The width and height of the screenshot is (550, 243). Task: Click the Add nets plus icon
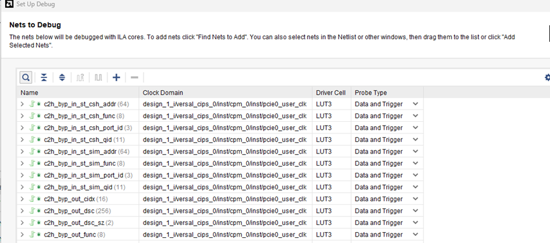pyautogui.click(x=116, y=77)
